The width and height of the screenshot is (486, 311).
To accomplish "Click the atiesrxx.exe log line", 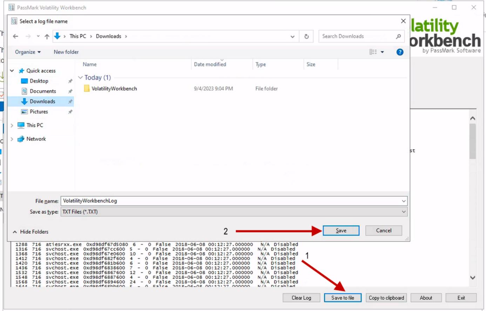I will [157, 244].
